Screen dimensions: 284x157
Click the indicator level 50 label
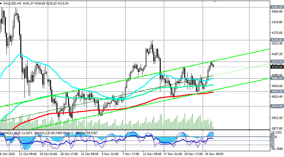272,141
